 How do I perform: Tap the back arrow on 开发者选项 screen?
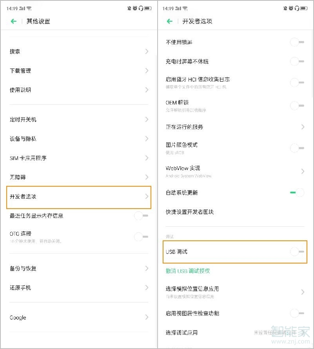(x=169, y=21)
